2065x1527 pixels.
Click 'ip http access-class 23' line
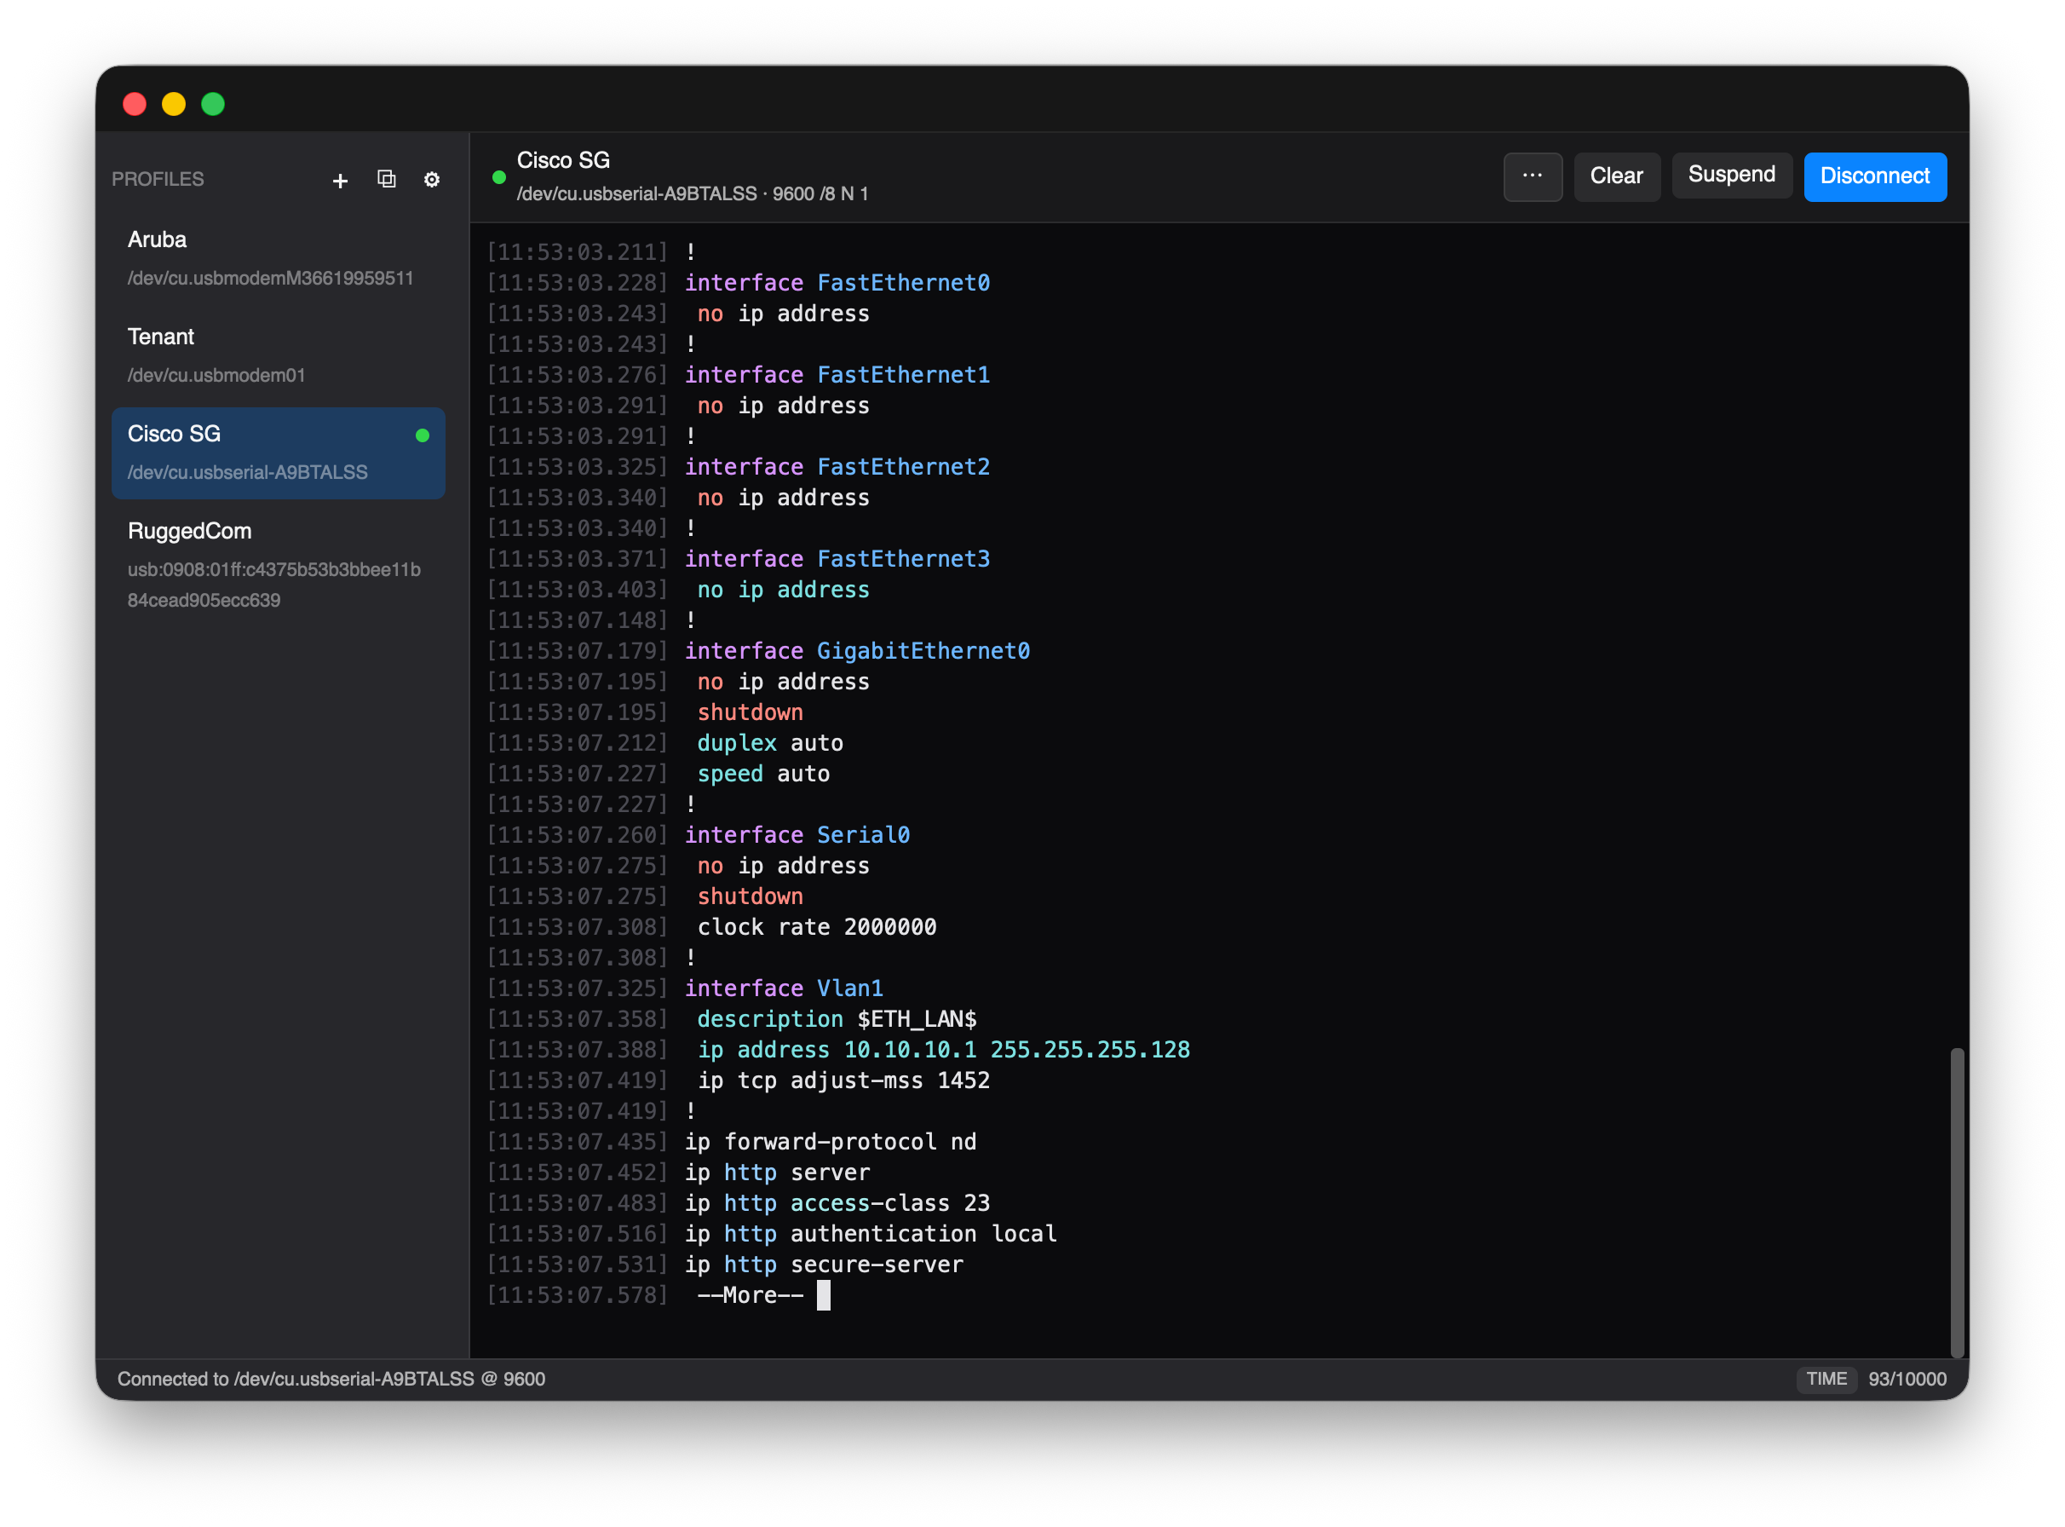pos(837,1202)
